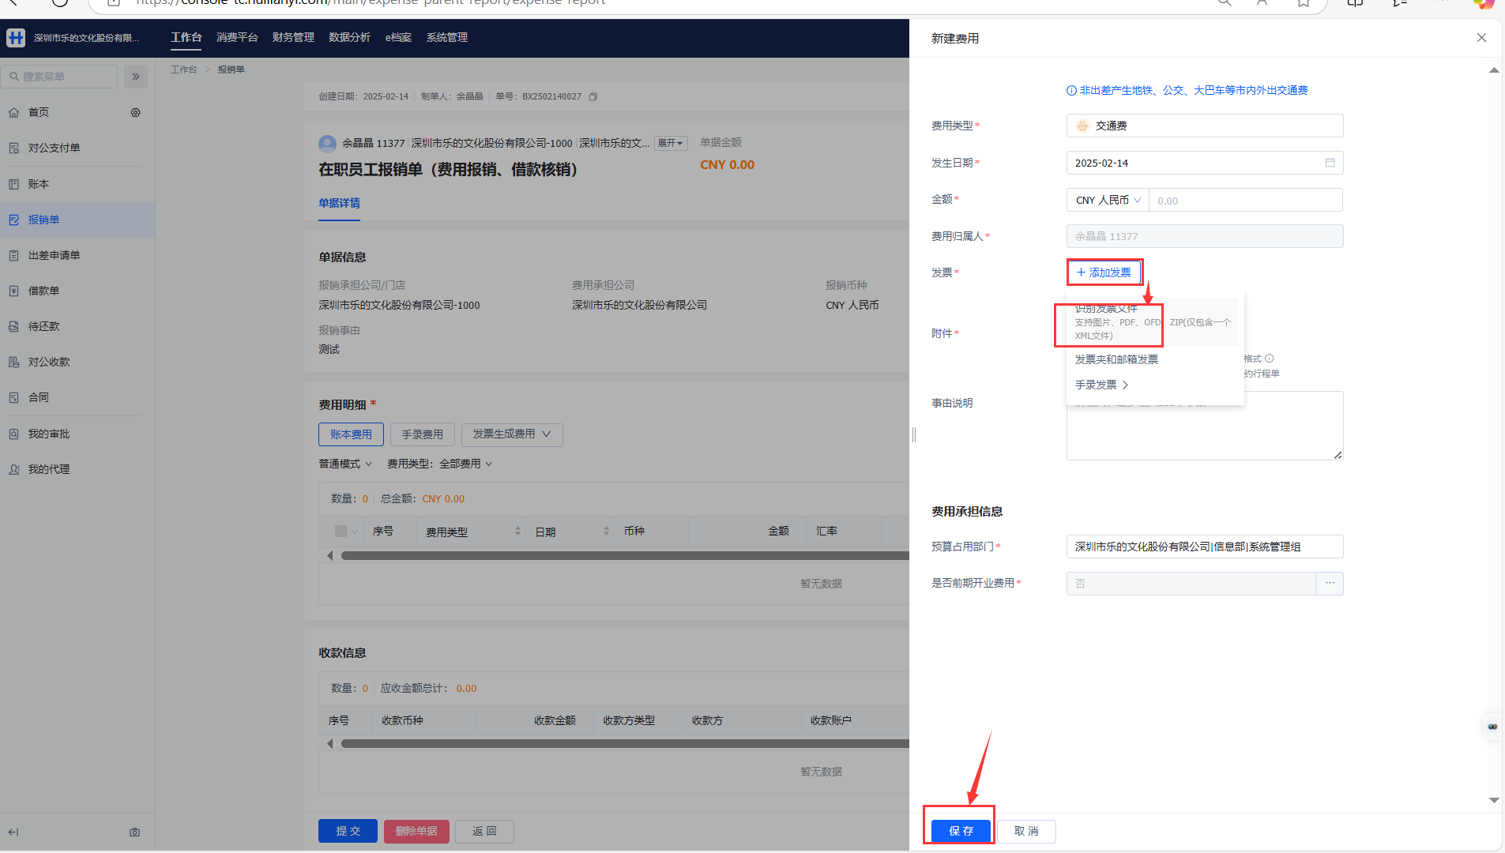Click the transport icon in 费用类型 field
Screen dimensions: 1505x853
point(1082,126)
